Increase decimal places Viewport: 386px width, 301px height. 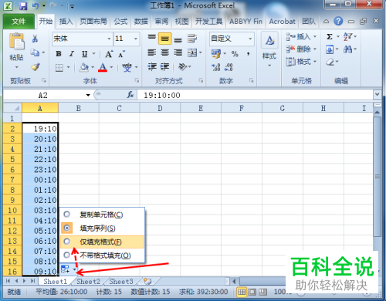(x=216, y=67)
